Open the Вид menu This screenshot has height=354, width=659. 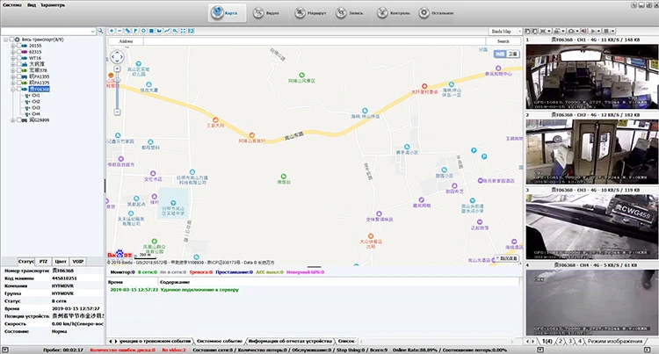32,5
